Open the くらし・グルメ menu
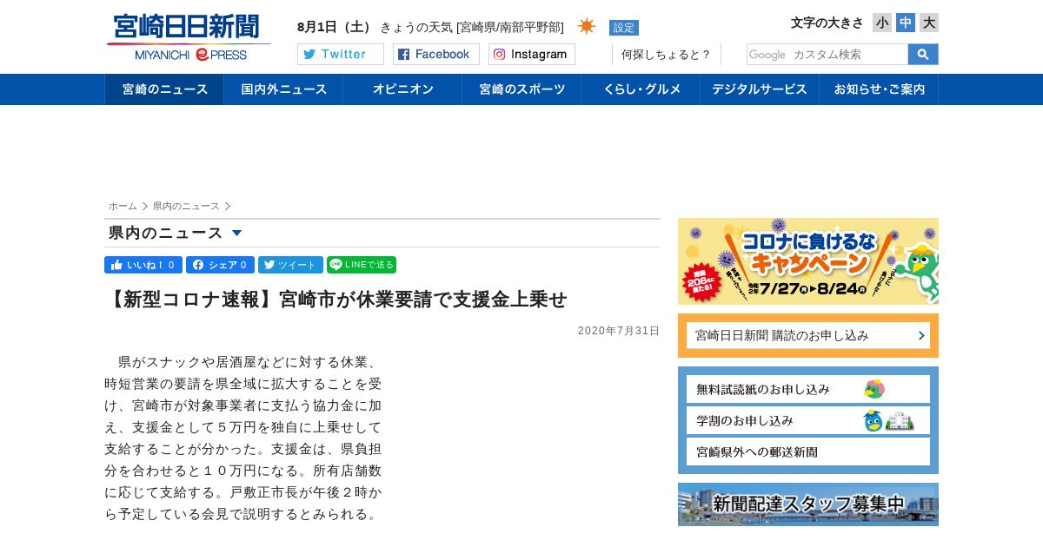Image resolution: width=1043 pixels, height=547 pixels. (x=641, y=89)
